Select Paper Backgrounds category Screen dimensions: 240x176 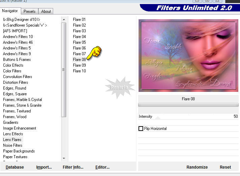tap(19, 151)
